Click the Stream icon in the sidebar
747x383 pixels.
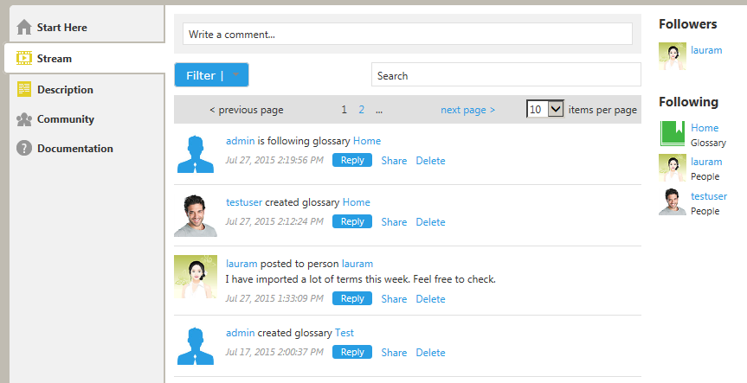(24, 59)
